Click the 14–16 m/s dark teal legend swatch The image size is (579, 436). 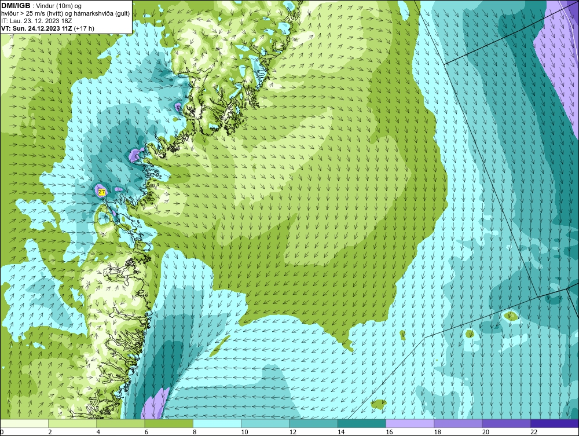click(x=362, y=423)
